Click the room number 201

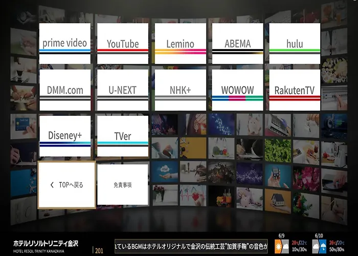[x=99, y=251]
